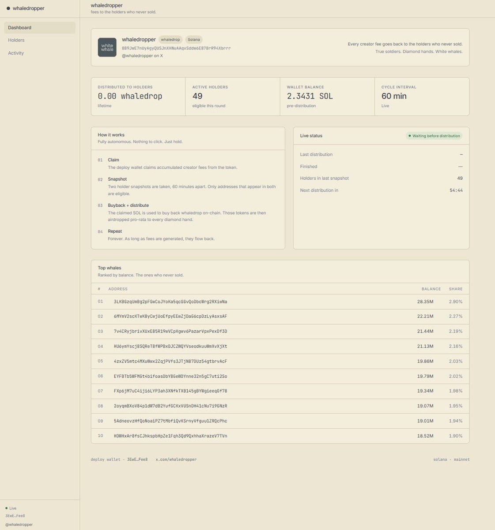Click the address starting with EYFBTb5WFMGt4
The width and height of the screenshot is (495, 530).
(170, 376)
